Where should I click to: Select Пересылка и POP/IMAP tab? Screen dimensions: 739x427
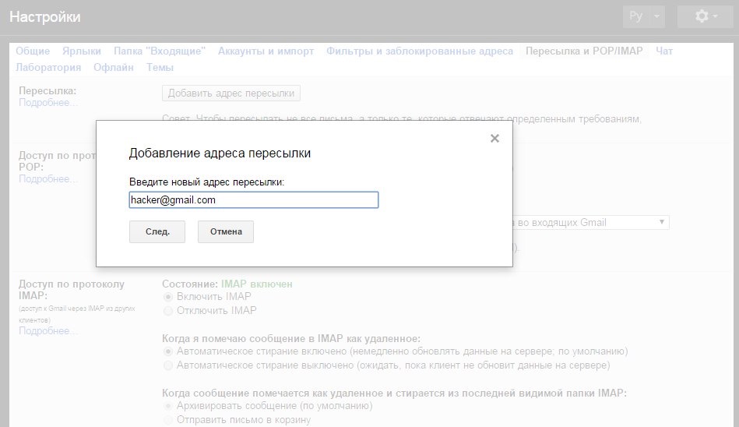[x=584, y=51]
